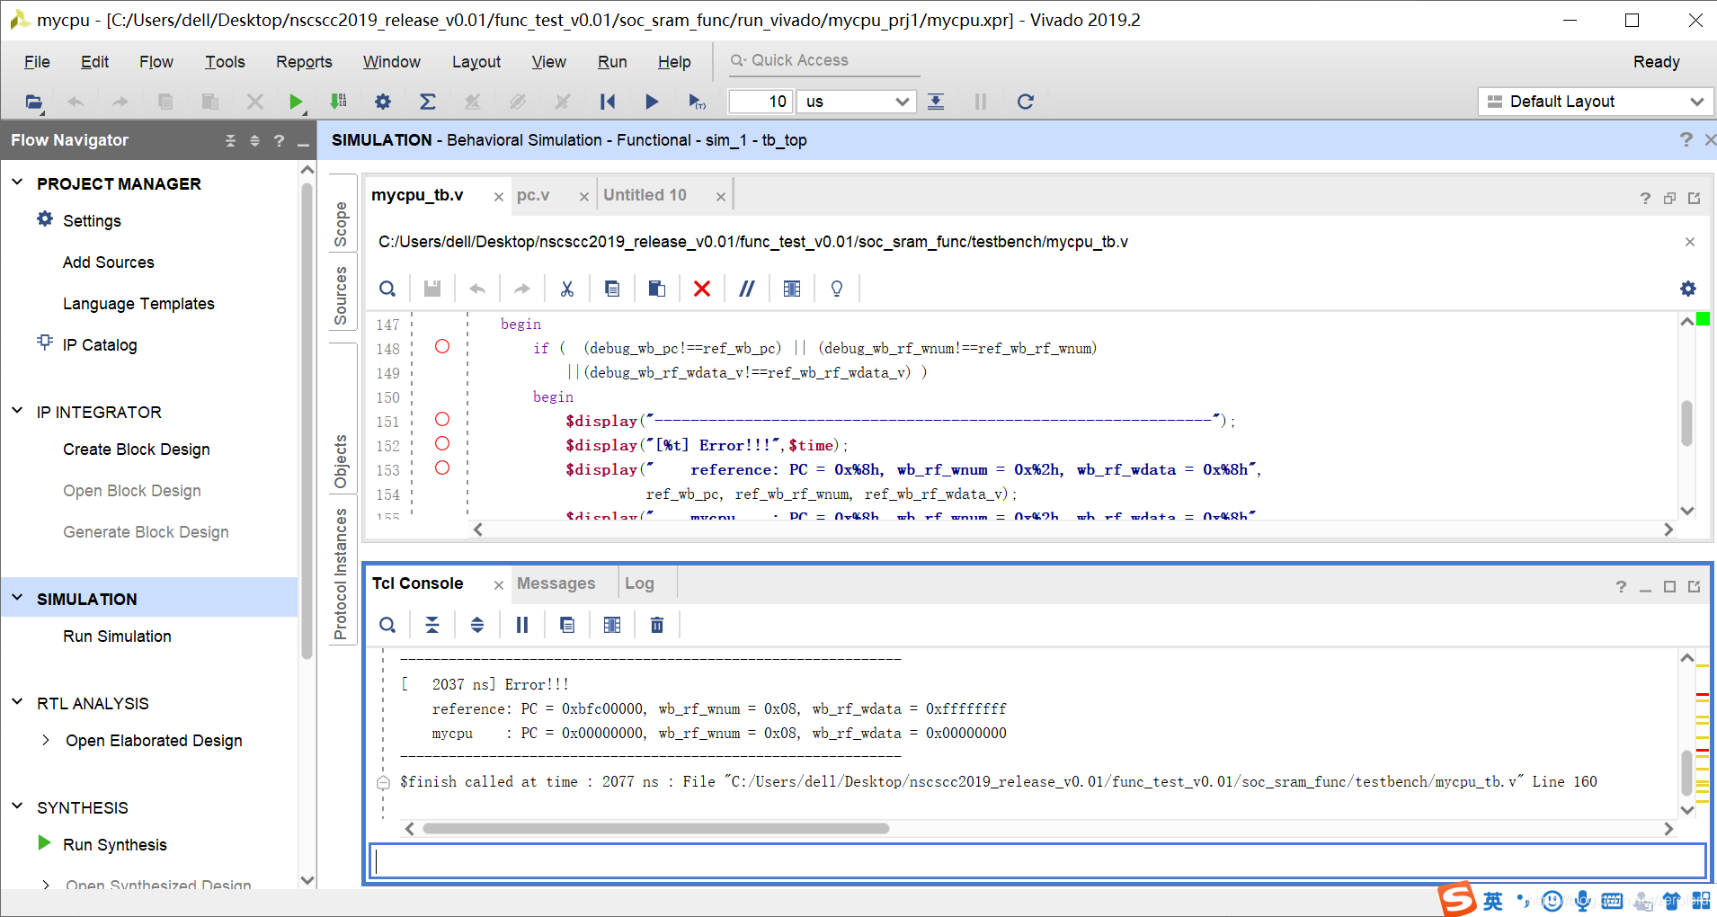The width and height of the screenshot is (1717, 917).
Task: Click the simulation run time value field
Action: click(760, 102)
